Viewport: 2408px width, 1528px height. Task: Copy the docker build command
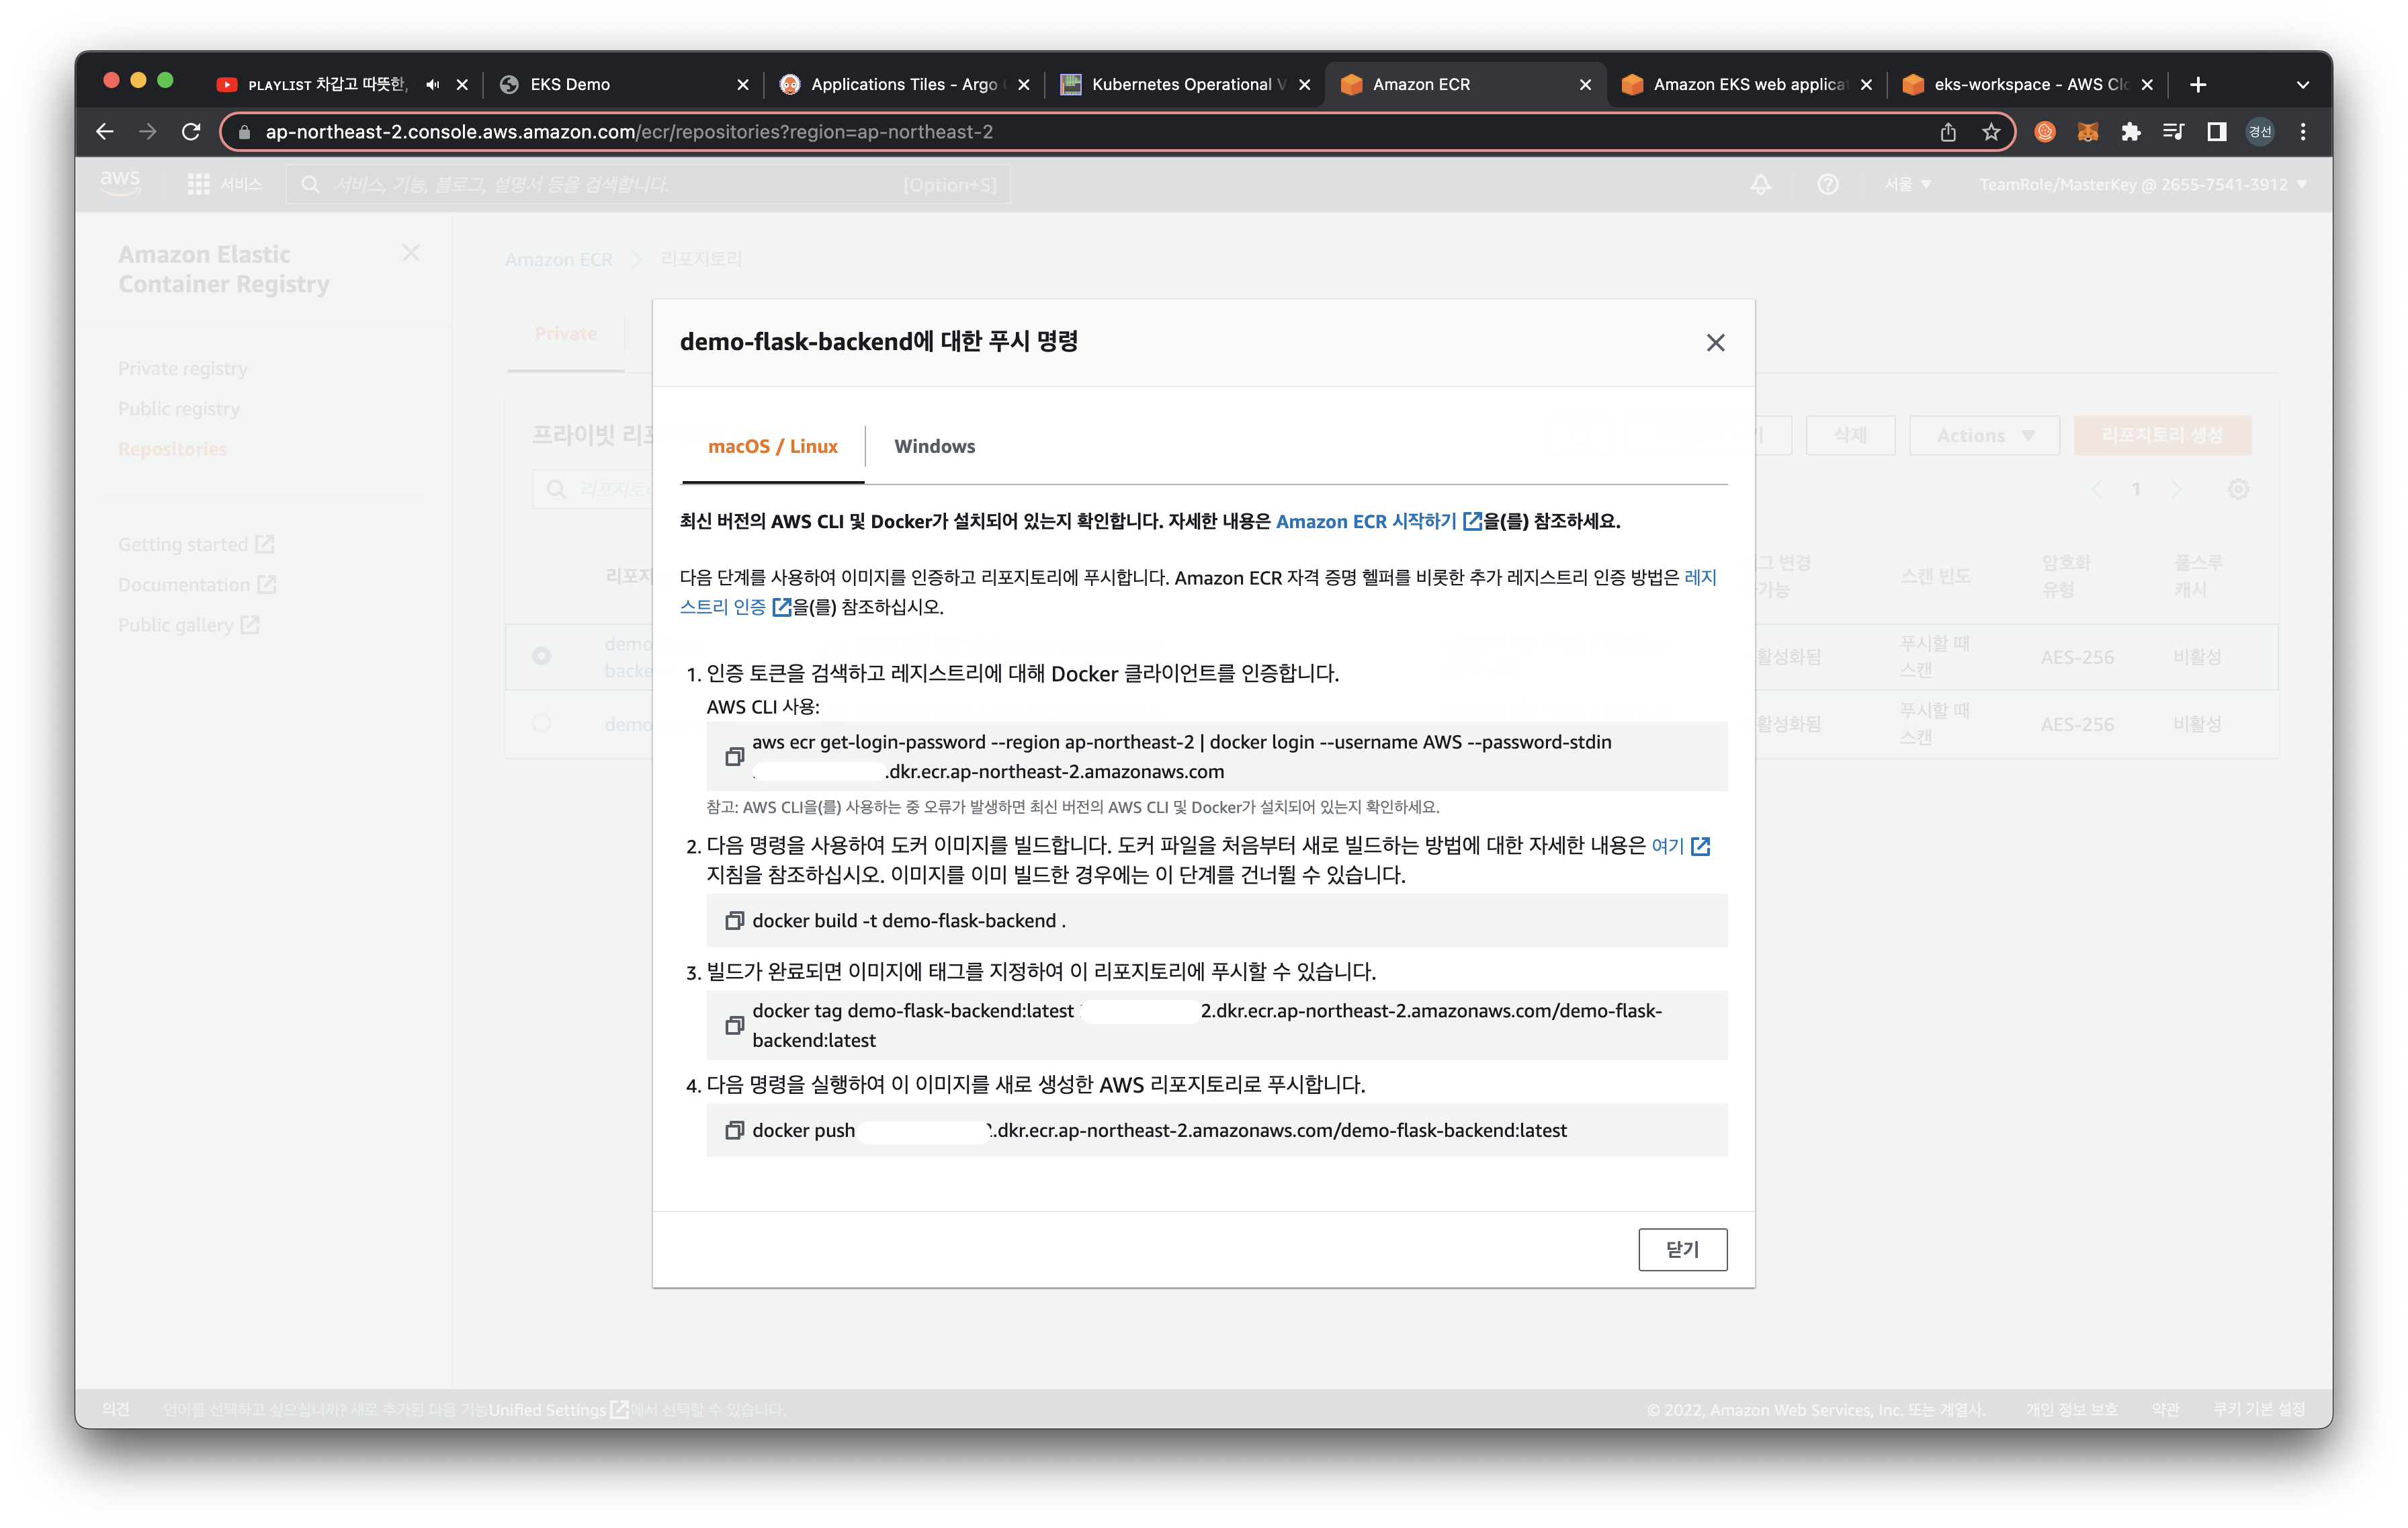click(x=734, y=921)
